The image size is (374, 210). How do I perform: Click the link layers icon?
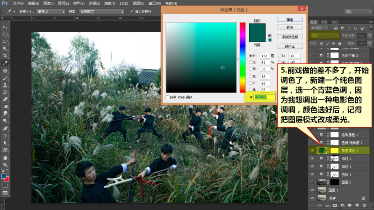320,205
